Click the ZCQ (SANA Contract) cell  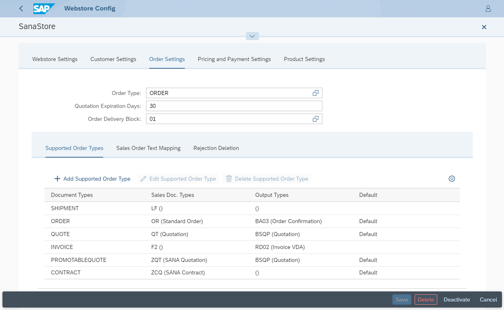click(178, 273)
